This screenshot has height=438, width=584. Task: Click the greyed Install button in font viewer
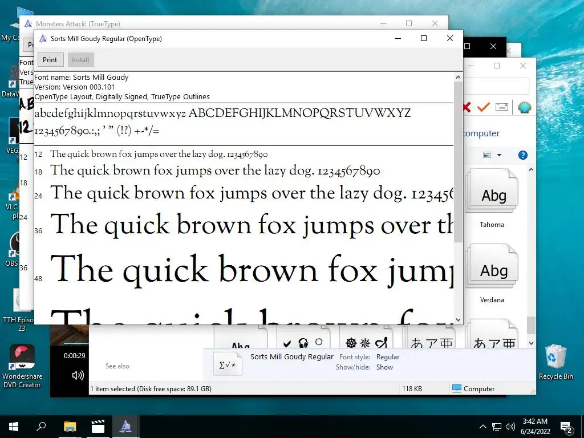coord(80,59)
